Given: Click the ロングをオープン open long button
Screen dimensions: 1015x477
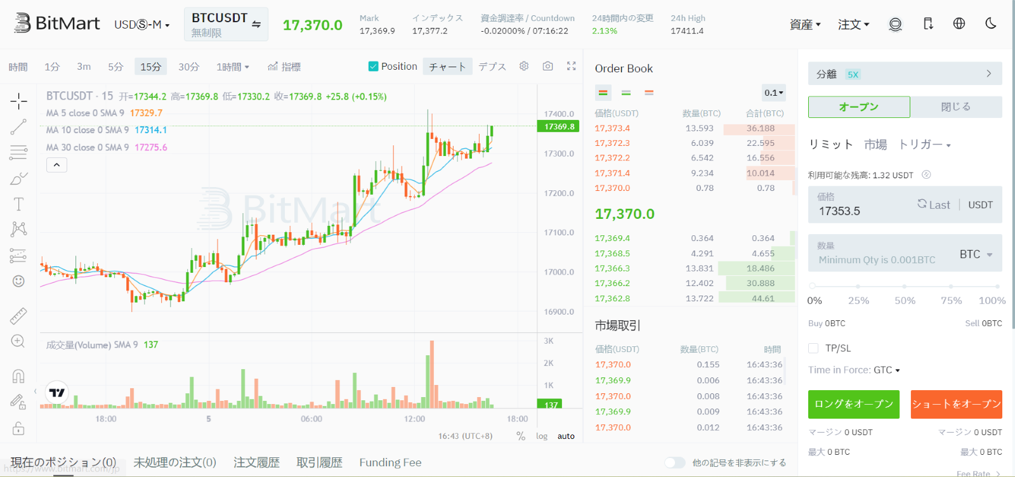Looking at the screenshot, I should (x=854, y=404).
